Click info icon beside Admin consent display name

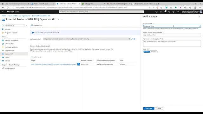(x=163, y=32)
